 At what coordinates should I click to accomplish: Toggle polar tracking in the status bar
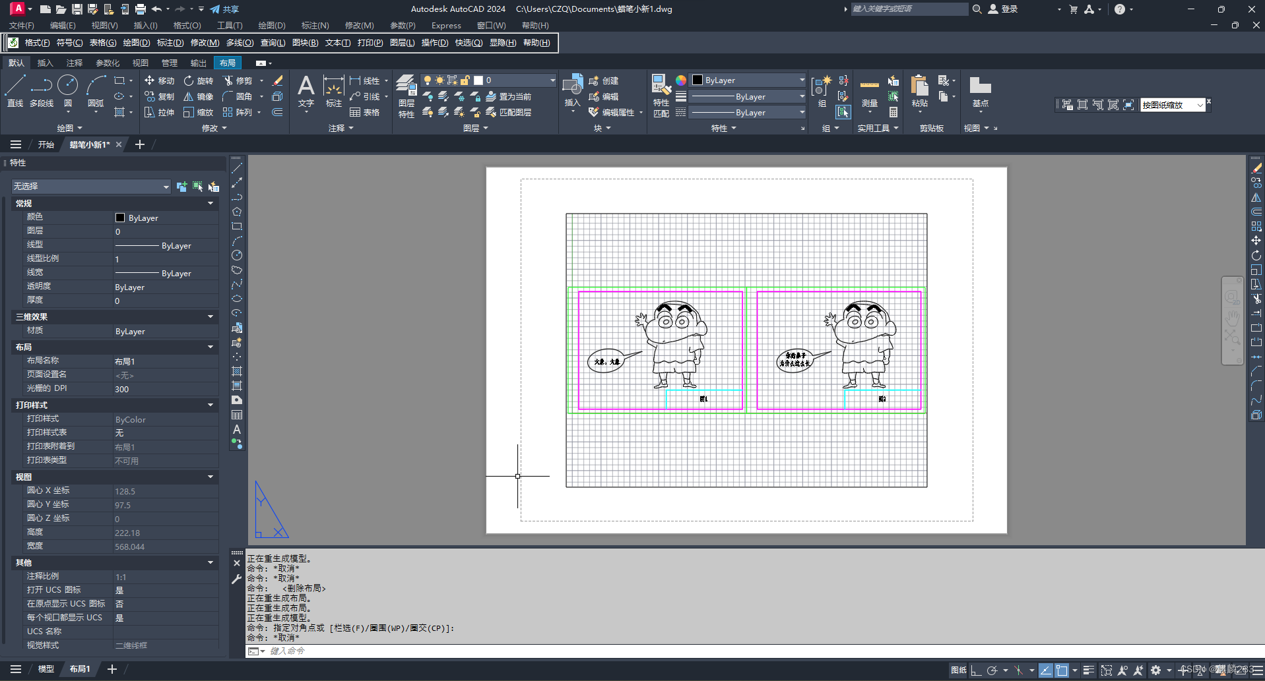click(992, 670)
